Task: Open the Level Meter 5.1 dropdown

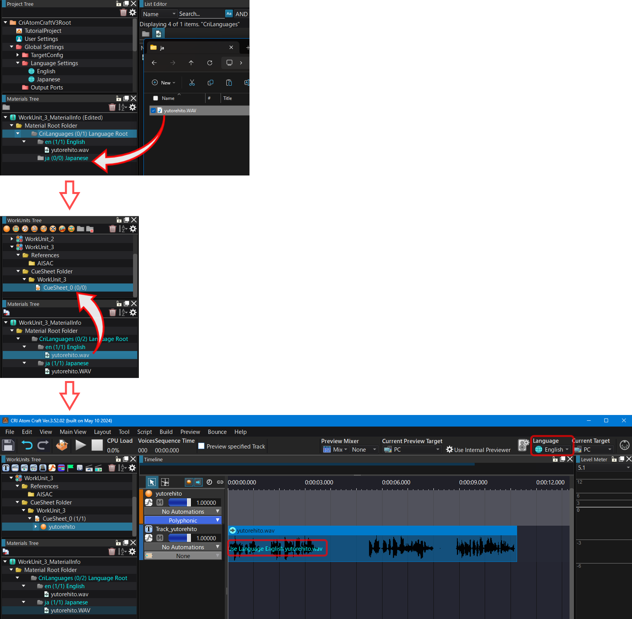Action: [x=603, y=468]
